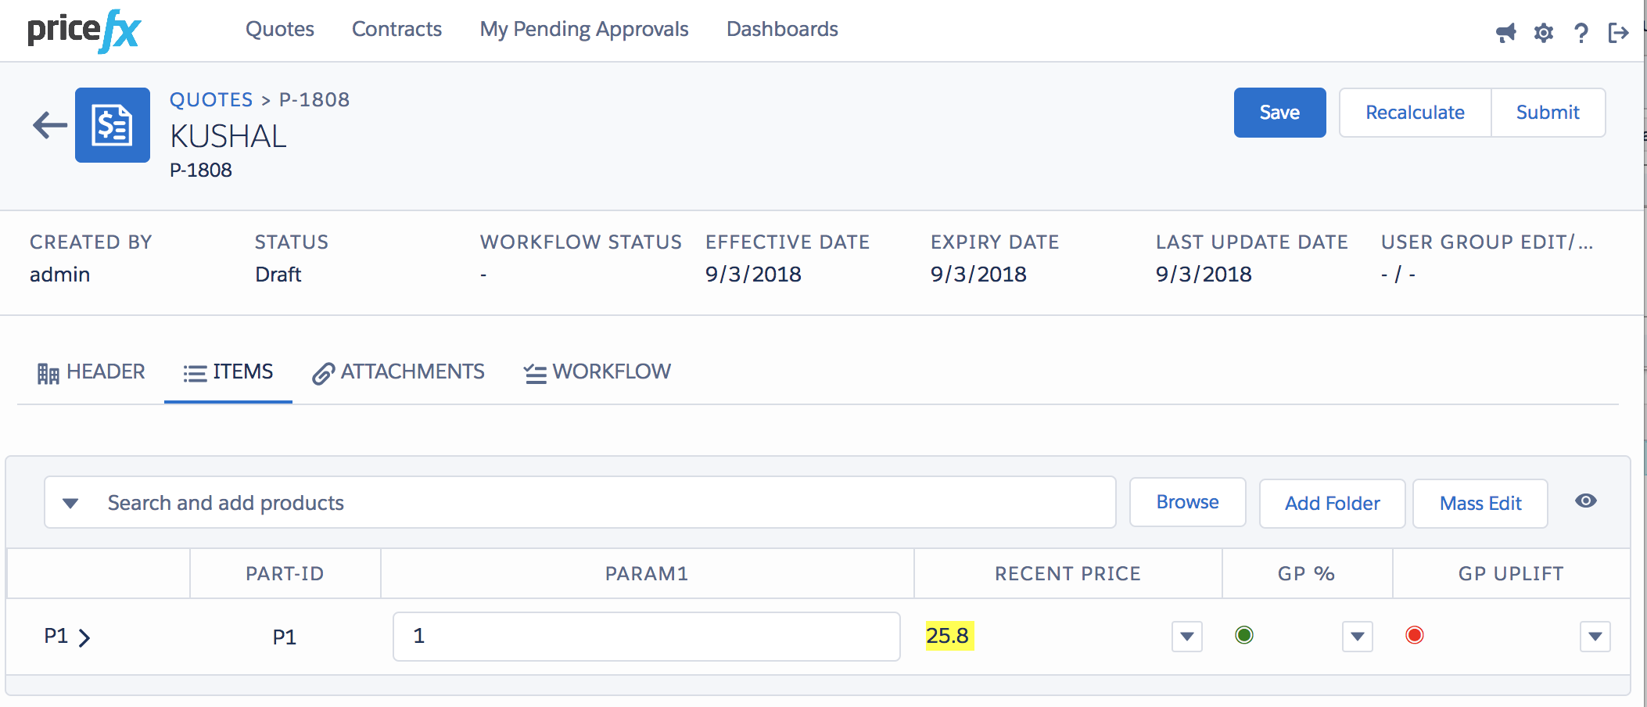1647x707 pixels.
Task: Toggle column visibility with the eye icon
Action: 1585,501
